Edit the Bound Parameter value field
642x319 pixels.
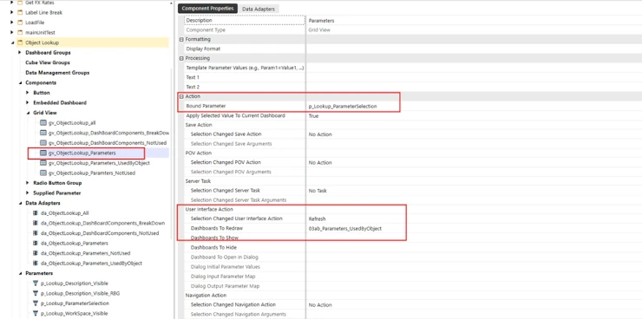click(474, 107)
